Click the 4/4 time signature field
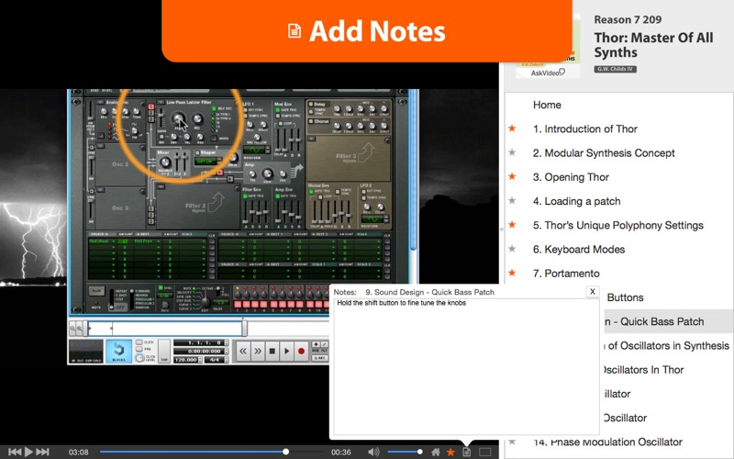 [x=215, y=360]
